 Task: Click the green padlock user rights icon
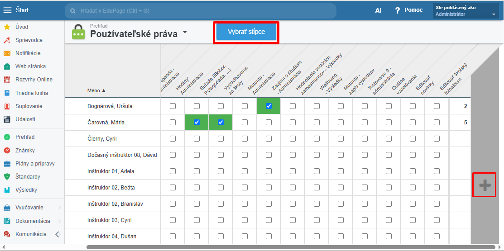pos(78,32)
